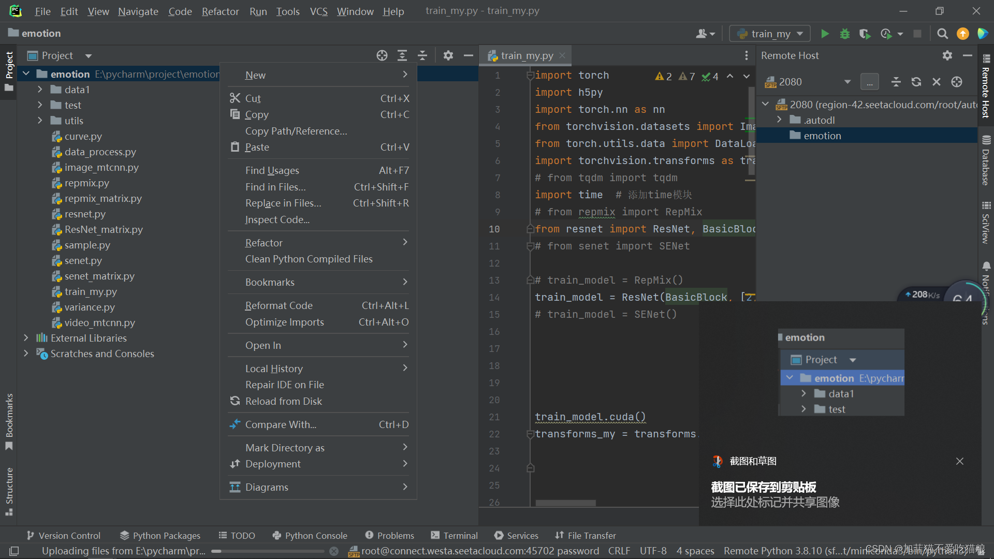The image size is (994, 559).
Task: Click the stop button in toolbar
Action: [917, 34]
